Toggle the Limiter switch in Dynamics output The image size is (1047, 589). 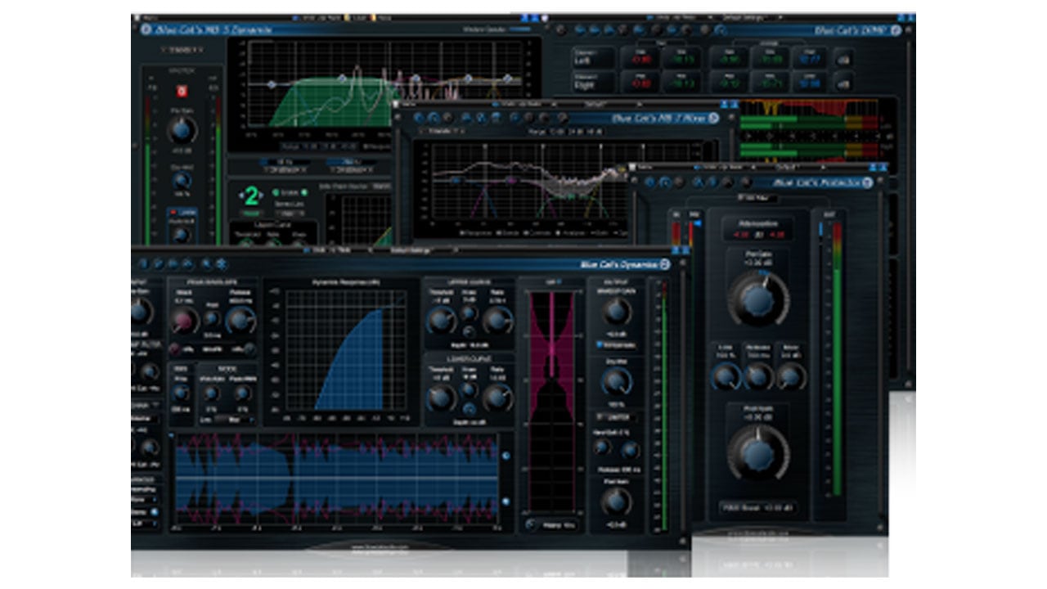click(x=617, y=418)
